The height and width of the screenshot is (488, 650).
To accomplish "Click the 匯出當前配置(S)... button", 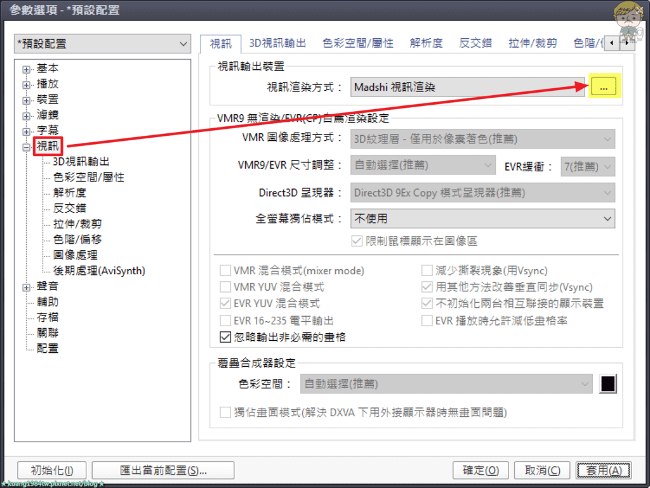I will pyautogui.click(x=163, y=470).
